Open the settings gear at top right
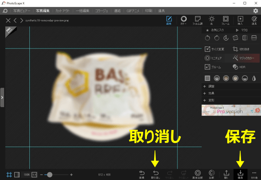261x180 pixels. 256,11
